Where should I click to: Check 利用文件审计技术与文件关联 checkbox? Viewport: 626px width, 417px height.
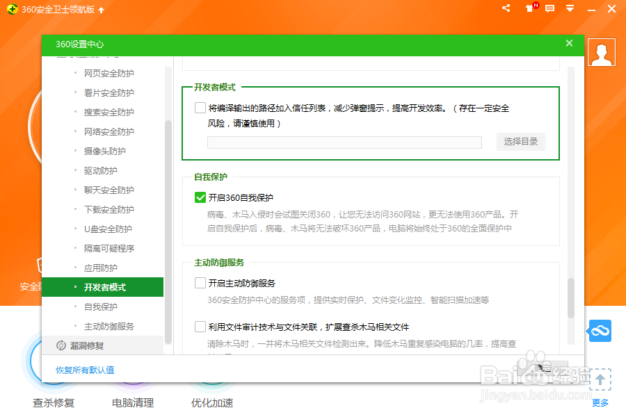click(x=200, y=327)
